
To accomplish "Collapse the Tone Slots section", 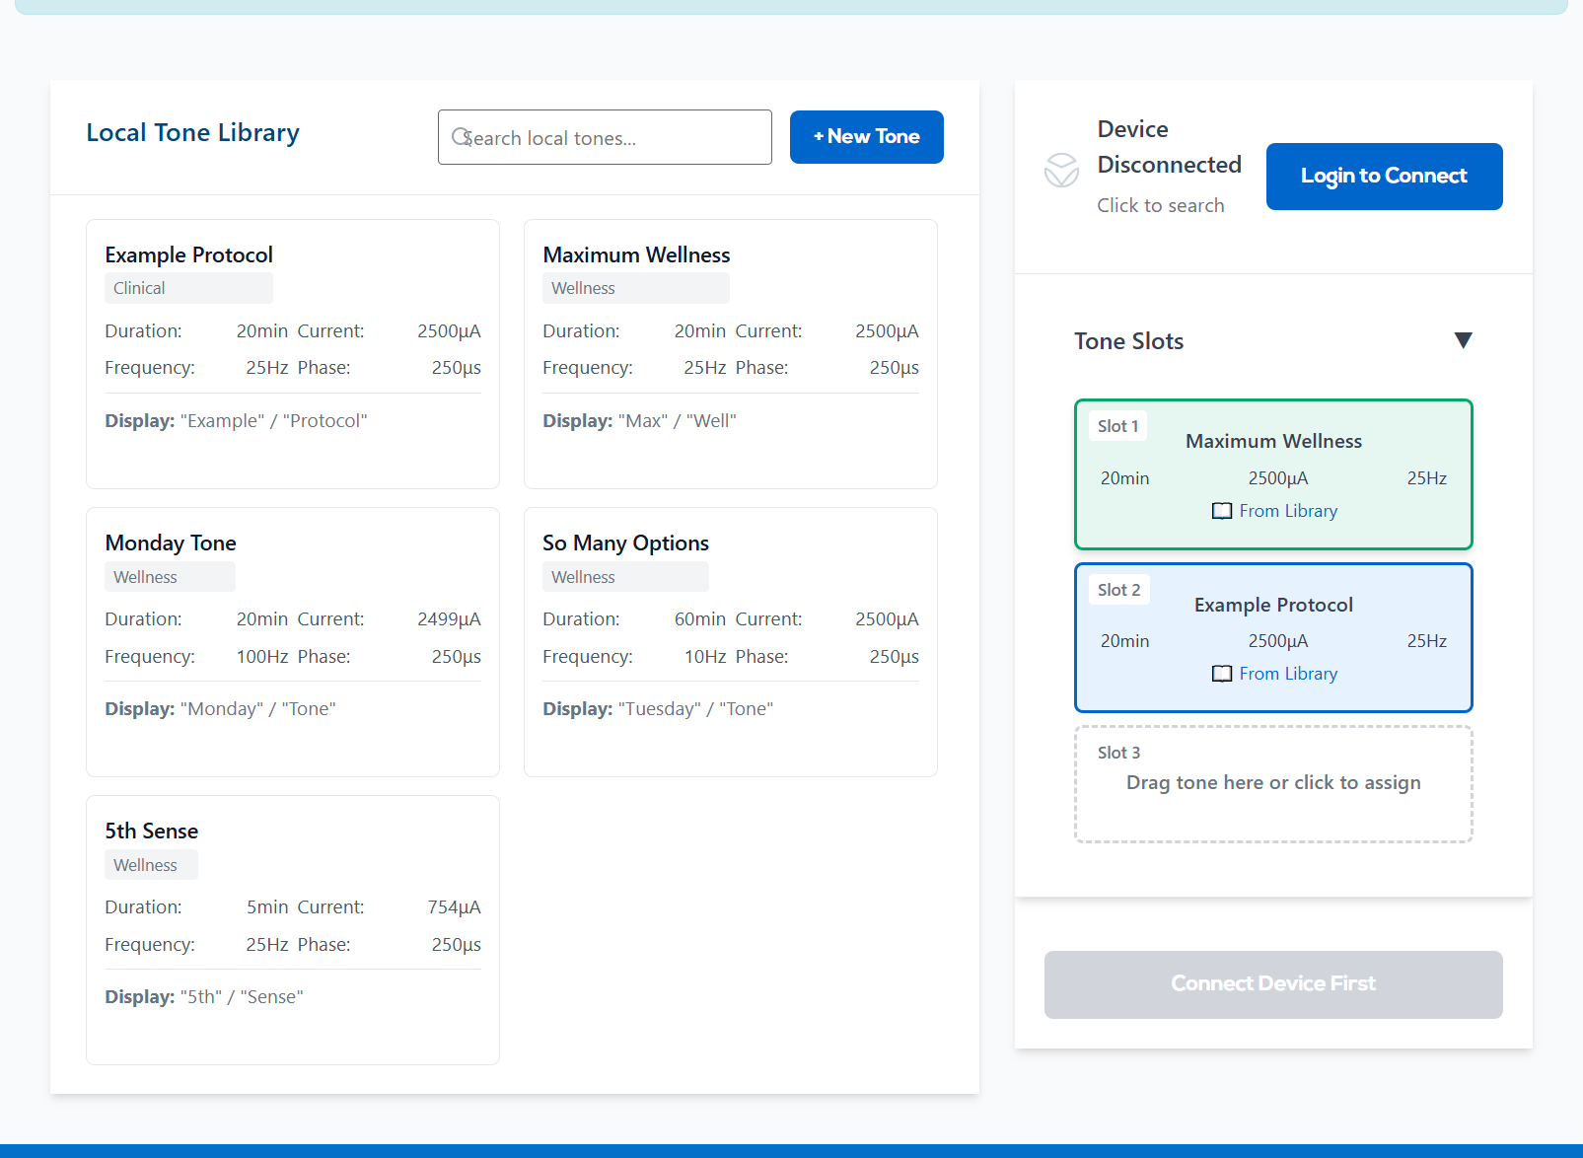I will [1463, 340].
